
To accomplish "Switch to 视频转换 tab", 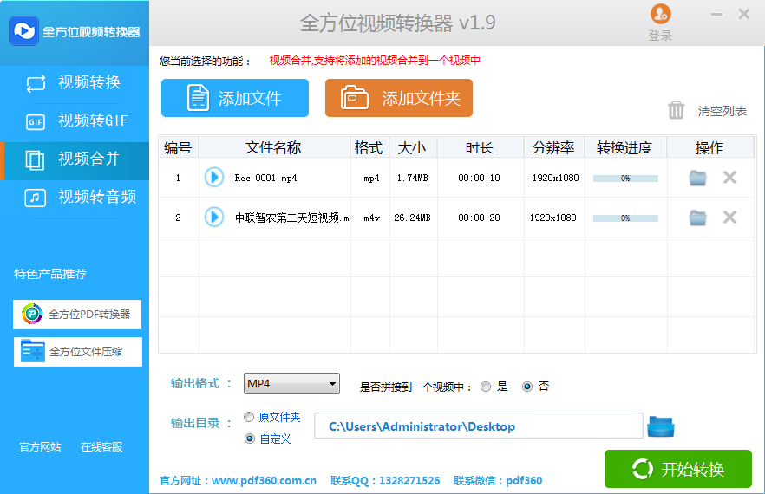I will (x=75, y=83).
